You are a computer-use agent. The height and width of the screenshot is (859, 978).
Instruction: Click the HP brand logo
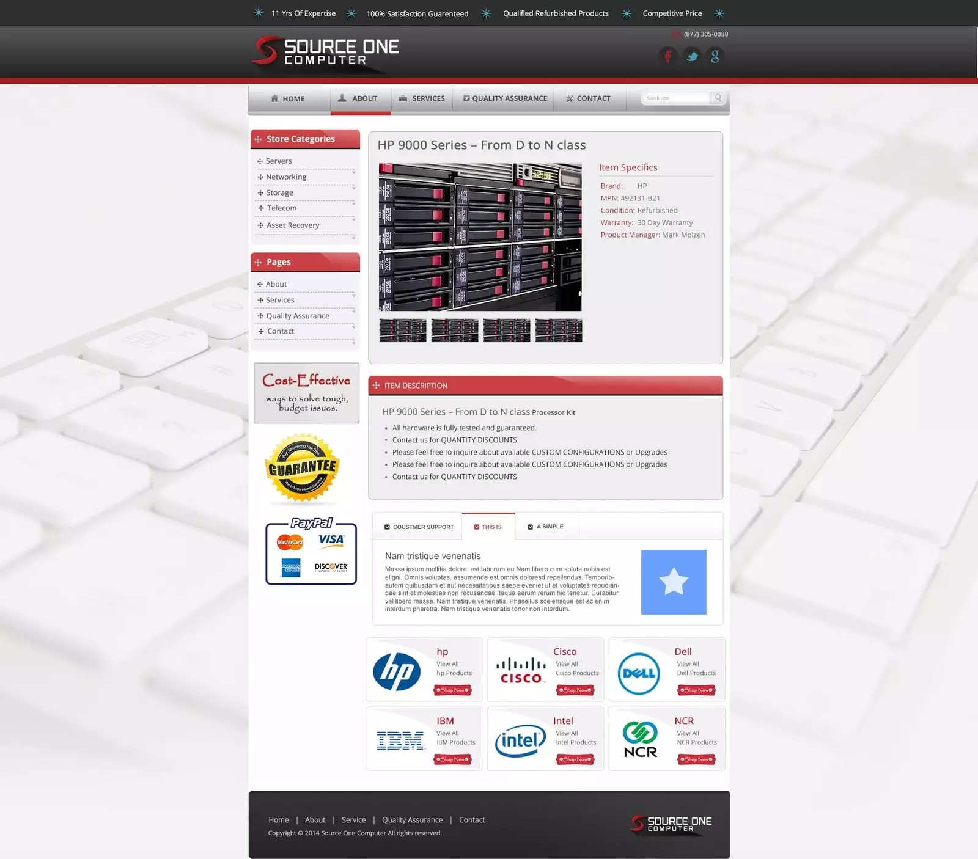point(397,671)
